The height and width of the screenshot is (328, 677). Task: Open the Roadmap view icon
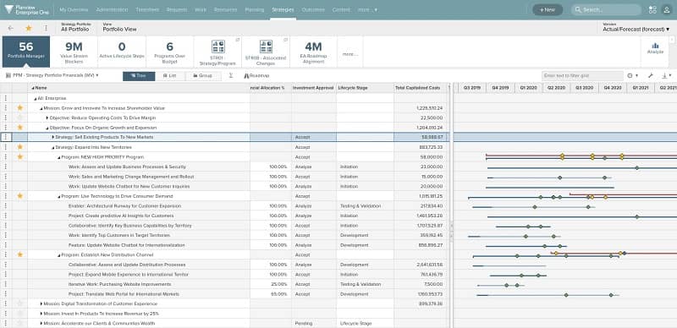click(x=256, y=75)
